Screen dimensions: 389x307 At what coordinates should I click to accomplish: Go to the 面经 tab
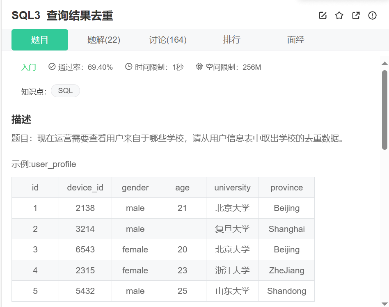pos(296,40)
